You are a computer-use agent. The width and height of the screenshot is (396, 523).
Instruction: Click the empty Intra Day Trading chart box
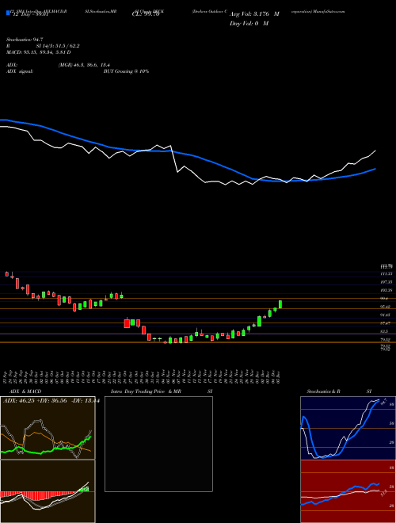click(158, 444)
